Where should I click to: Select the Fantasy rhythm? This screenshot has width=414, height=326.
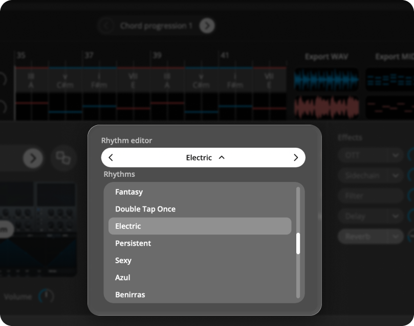[200, 192]
